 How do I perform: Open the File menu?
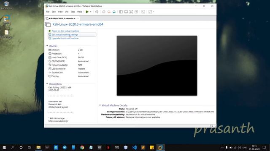(x=48, y=12)
